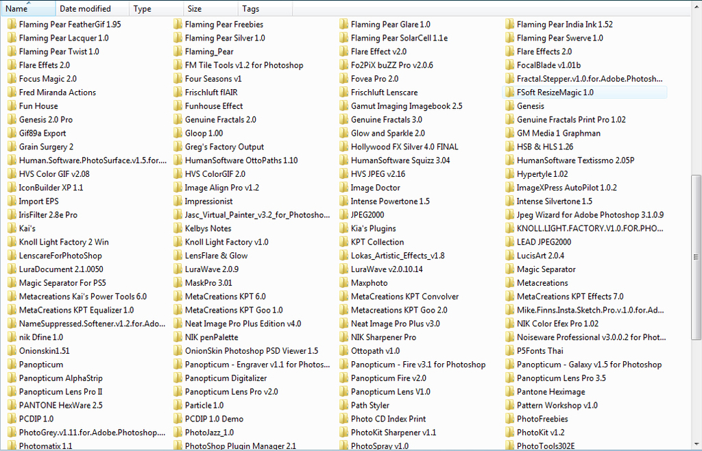The width and height of the screenshot is (702, 451).
Task: Select the NIK penPalette folder icon
Action: point(178,337)
